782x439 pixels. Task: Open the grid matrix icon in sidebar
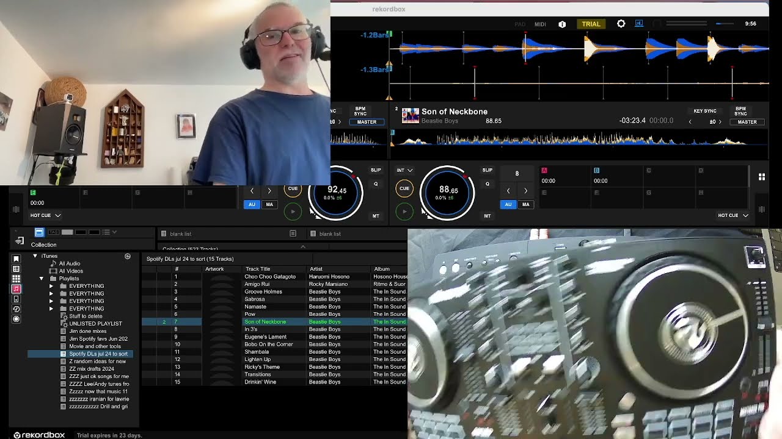pos(16,279)
